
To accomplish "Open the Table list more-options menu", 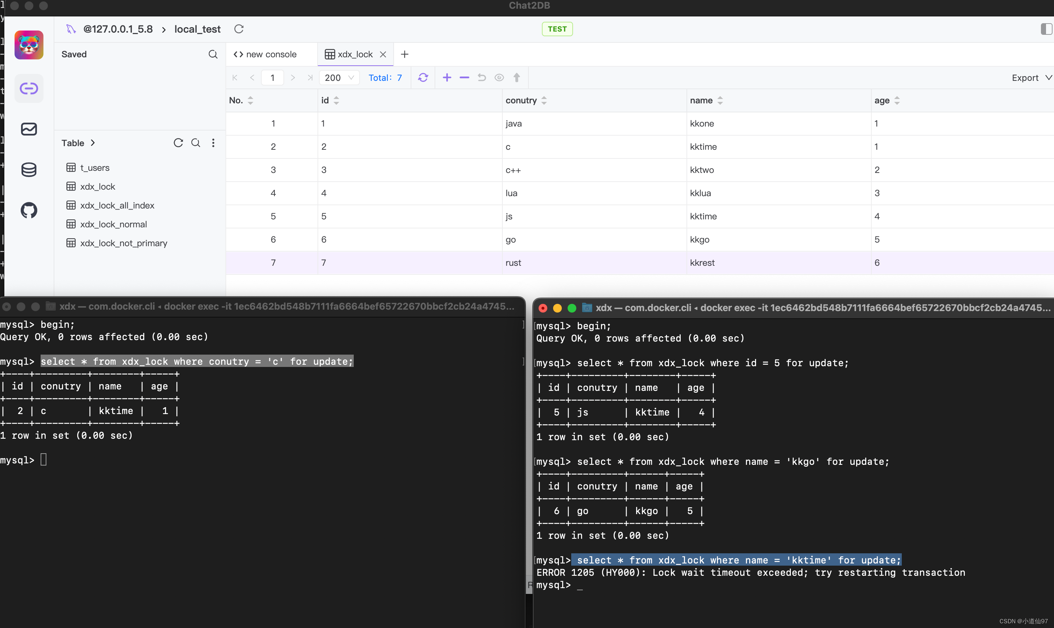I will point(213,142).
